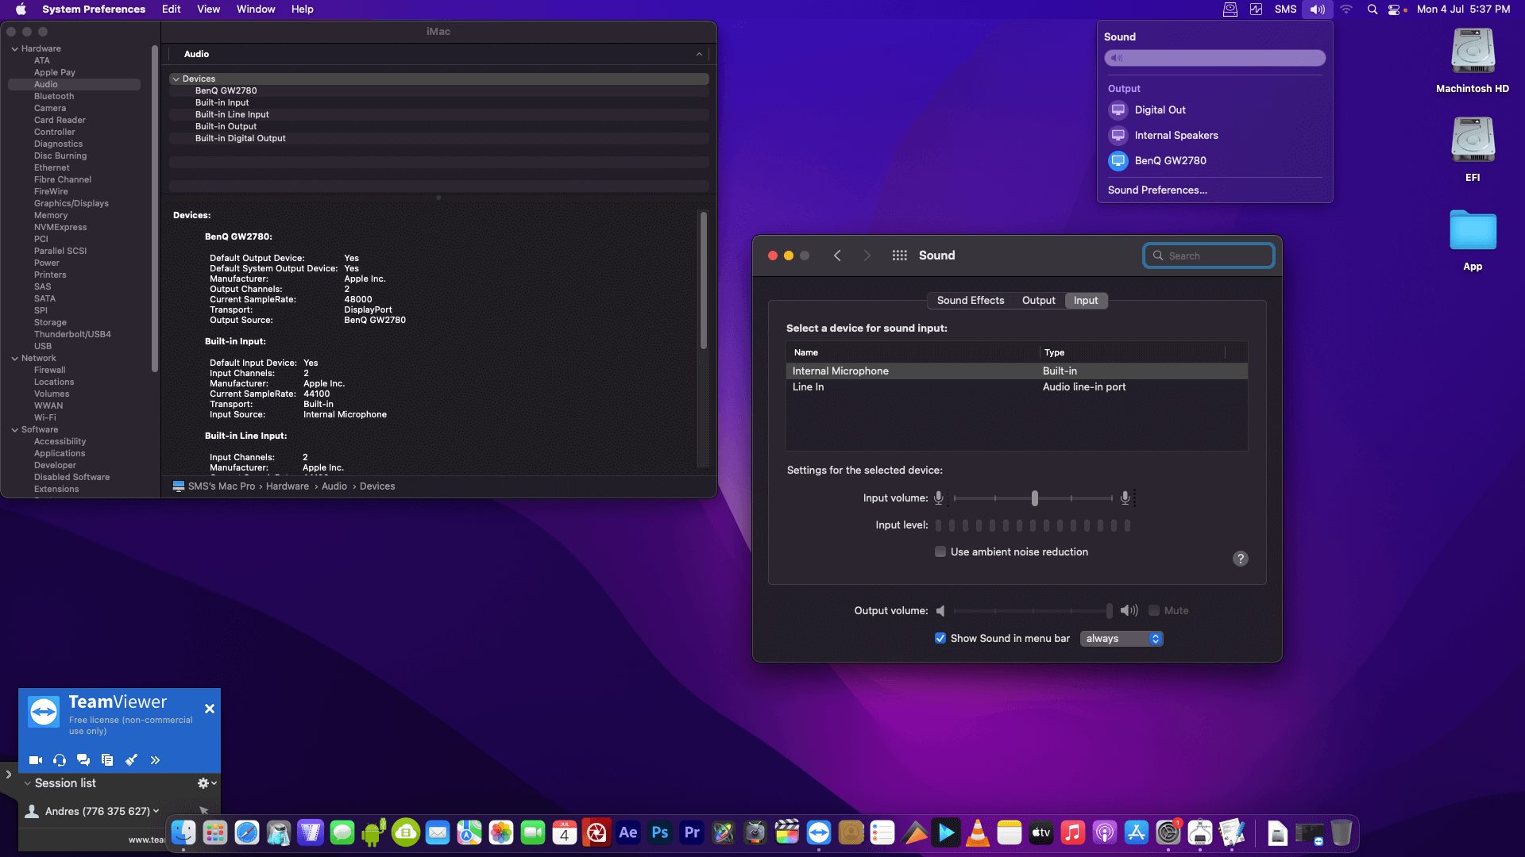Uncheck Show Sound in menu bar
This screenshot has height=857, width=1525.
tap(940, 638)
